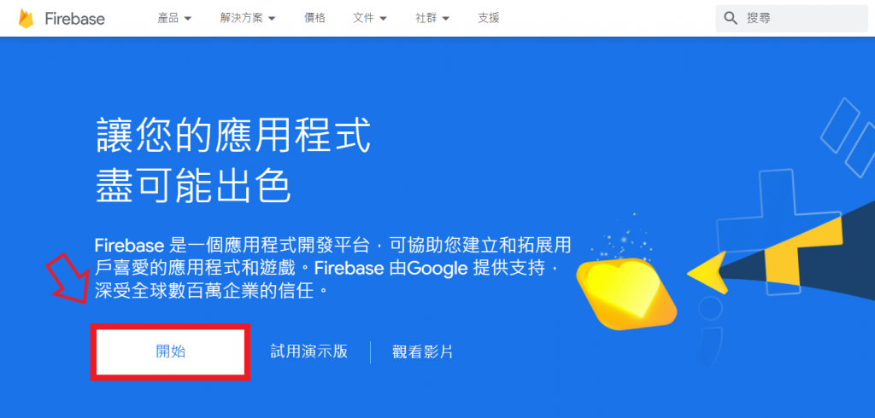
Task: Open the 社群 dropdown menu
Action: click(x=432, y=19)
